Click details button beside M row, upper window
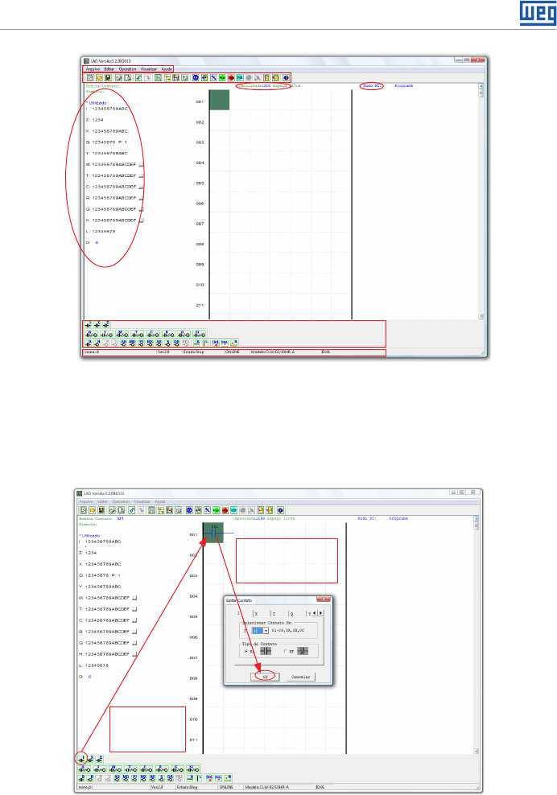557x795 pixels. coord(141,165)
